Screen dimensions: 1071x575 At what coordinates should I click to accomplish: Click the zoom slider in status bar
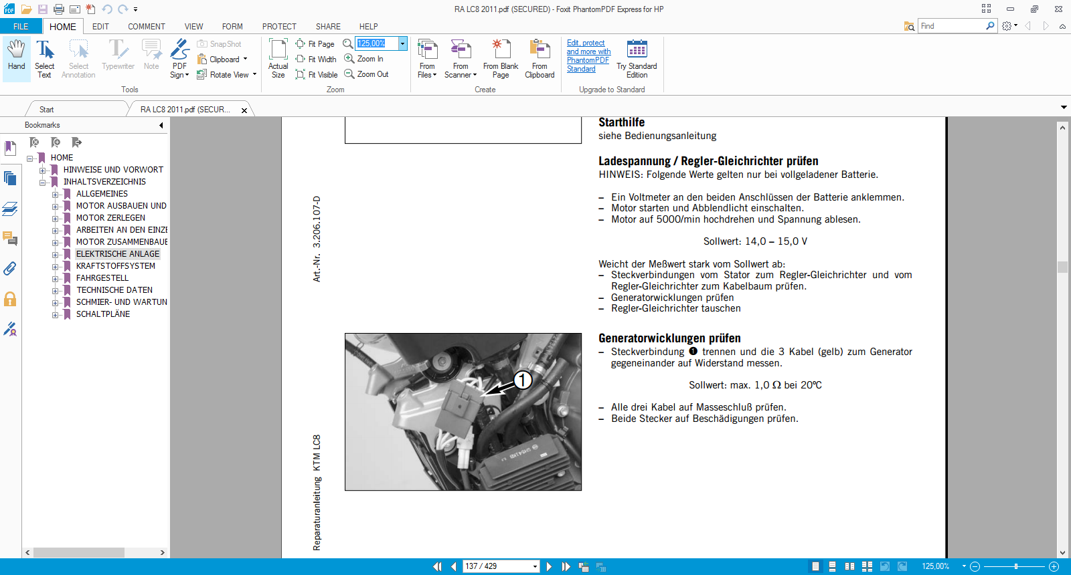pos(1015,566)
